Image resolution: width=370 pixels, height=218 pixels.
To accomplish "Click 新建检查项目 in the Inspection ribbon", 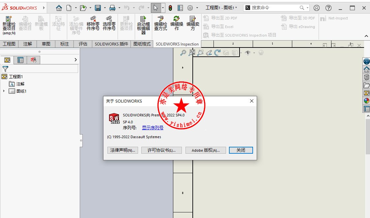I will coord(9,25).
